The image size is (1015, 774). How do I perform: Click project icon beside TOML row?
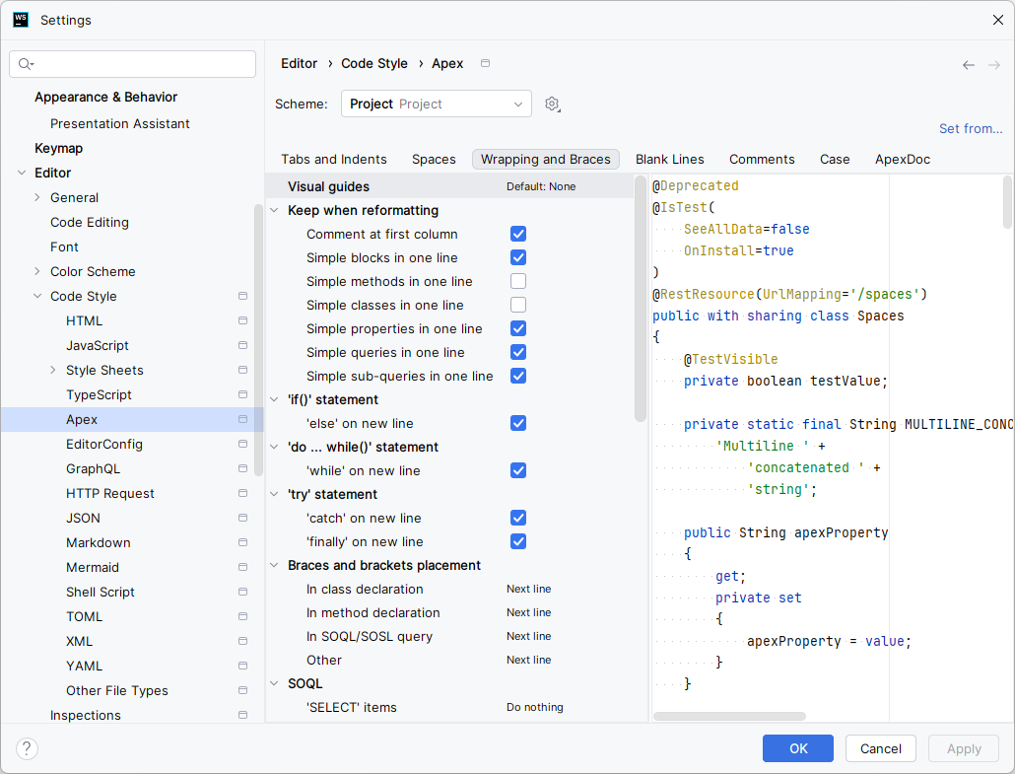point(242,616)
